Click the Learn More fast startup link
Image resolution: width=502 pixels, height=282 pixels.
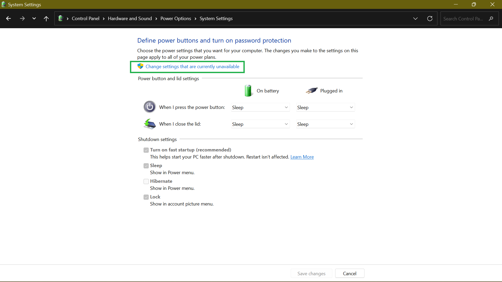(302, 157)
